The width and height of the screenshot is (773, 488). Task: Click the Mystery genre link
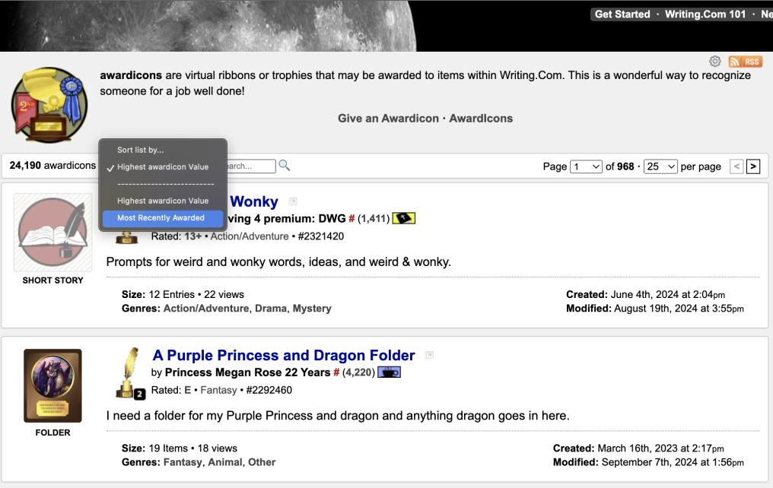pos(312,309)
